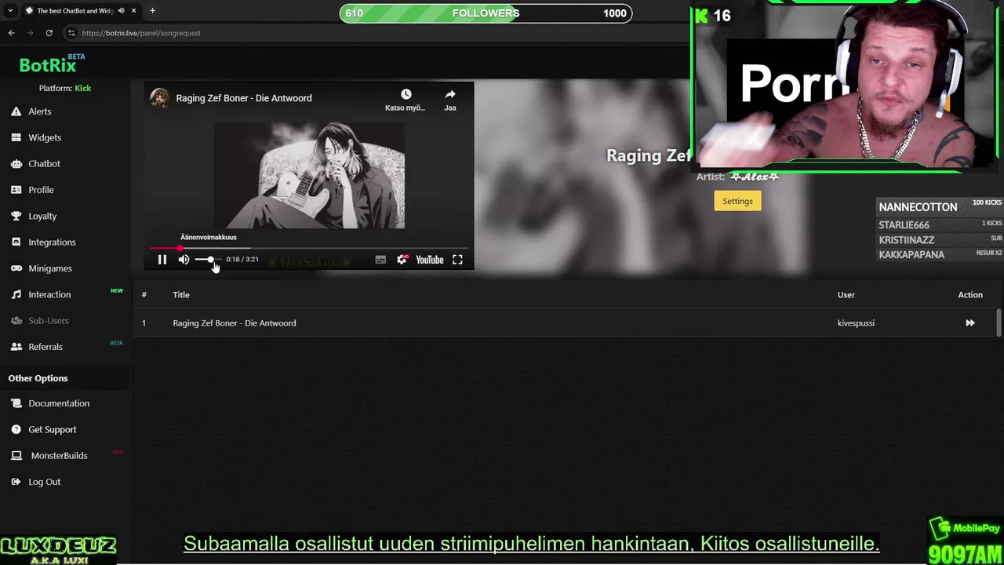This screenshot has width=1004, height=565.
Task: Click the Documentation book icon
Action: [16, 403]
